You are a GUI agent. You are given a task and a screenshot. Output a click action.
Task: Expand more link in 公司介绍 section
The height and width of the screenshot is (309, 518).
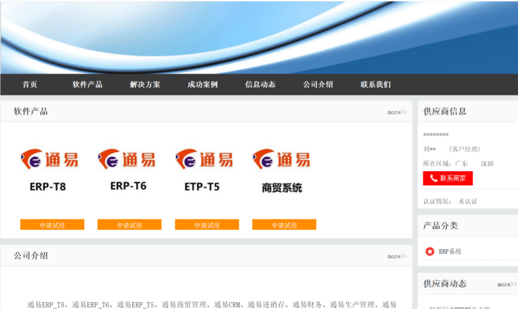397,256
